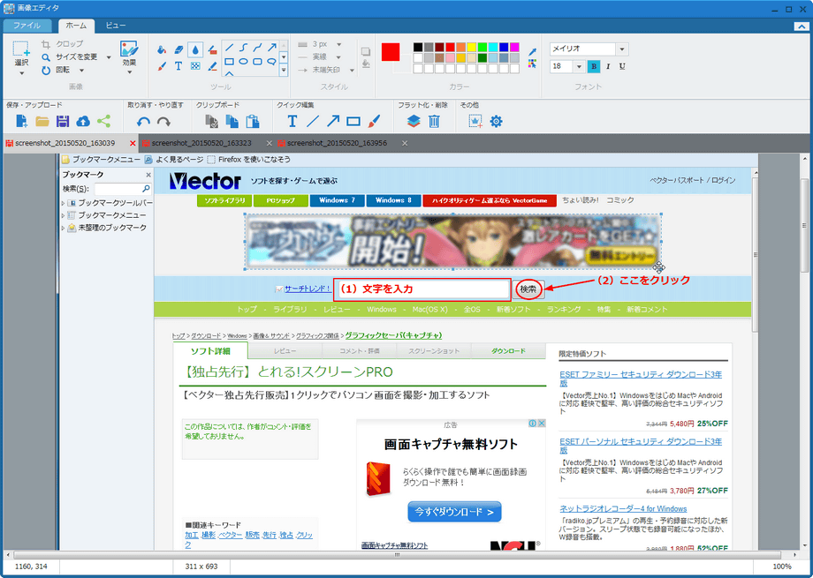The height and width of the screenshot is (578, 813).
Task: Delete with the trash can icon
Action: [x=434, y=121]
